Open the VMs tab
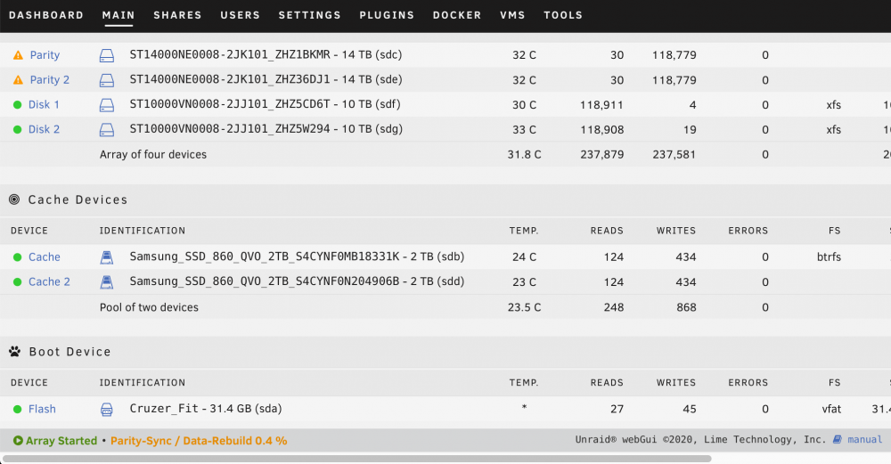This screenshot has height=464, width=891. coord(512,15)
